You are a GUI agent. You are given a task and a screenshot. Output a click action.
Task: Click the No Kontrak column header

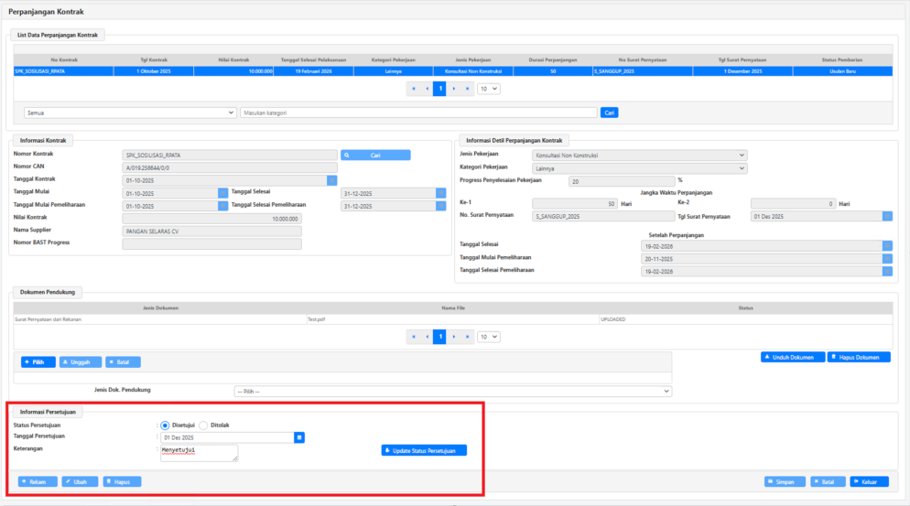pyautogui.click(x=63, y=59)
